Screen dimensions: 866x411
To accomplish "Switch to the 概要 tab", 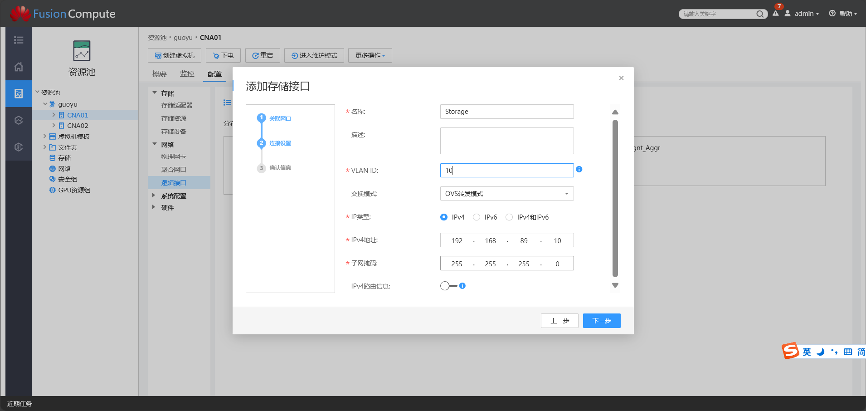I will (x=160, y=73).
